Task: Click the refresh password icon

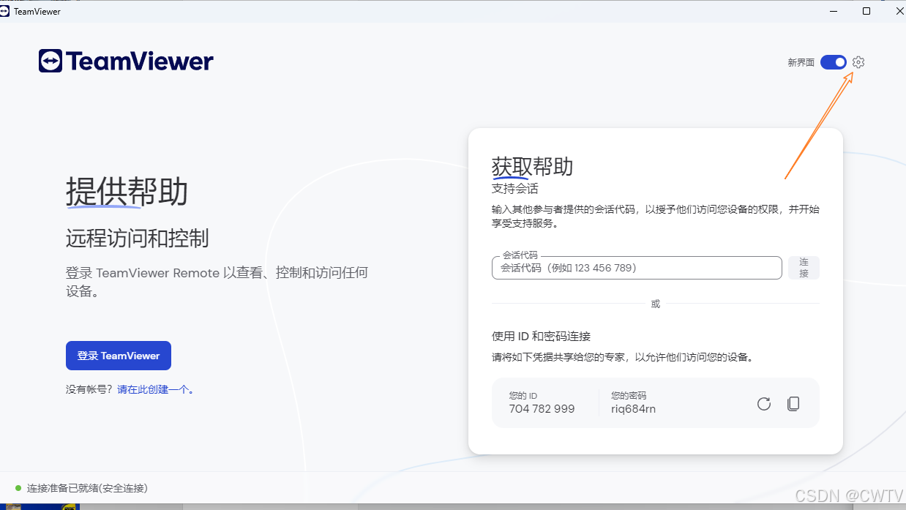Action: (764, 404)
